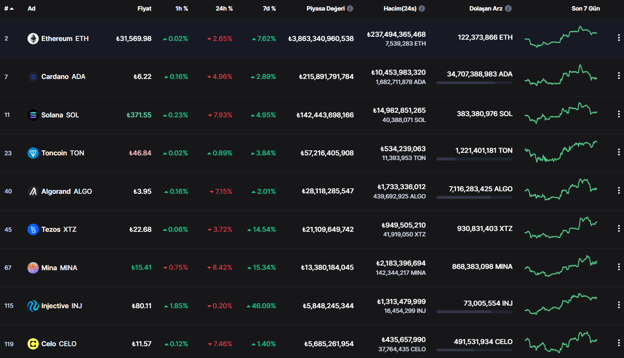This screenshot has width=624, height=358.
Task: Sort by the 1h % column header
Action: (x=182, y=8)
